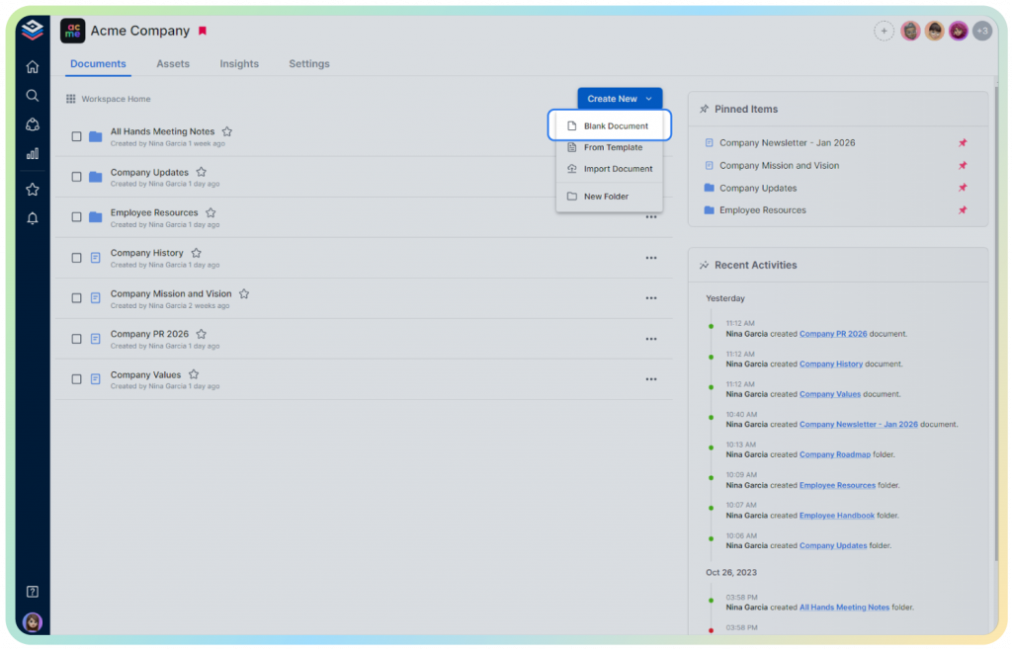Choose Blank Document from the menu
This screenshot has height=650, width=1012.
615,126
